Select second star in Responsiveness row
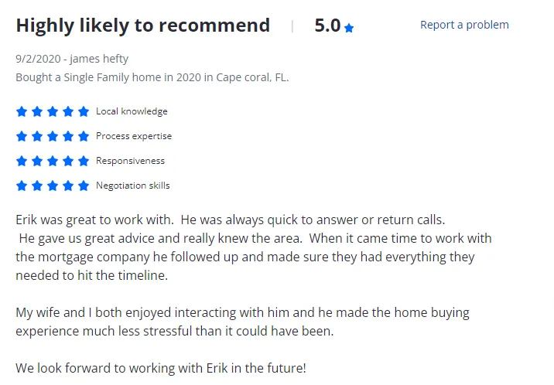The image size is (554, 385). (37, 161)
